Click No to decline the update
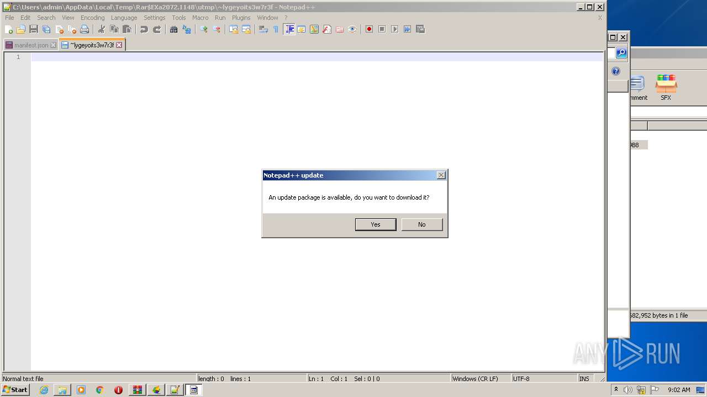The image size is (707, 397). (x=422, y=224)
